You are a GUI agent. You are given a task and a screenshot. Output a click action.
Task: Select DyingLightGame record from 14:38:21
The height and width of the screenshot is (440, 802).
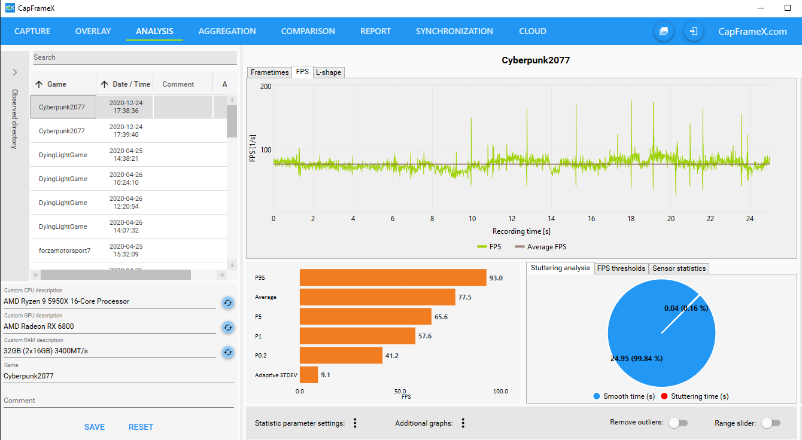(x=129, y=155)
